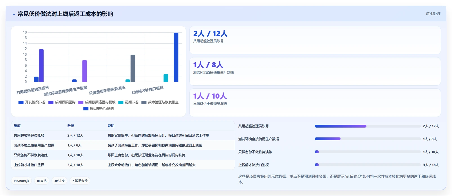
Task: Click the bar icon in the 进度 chip
Action: coord(56,181)
